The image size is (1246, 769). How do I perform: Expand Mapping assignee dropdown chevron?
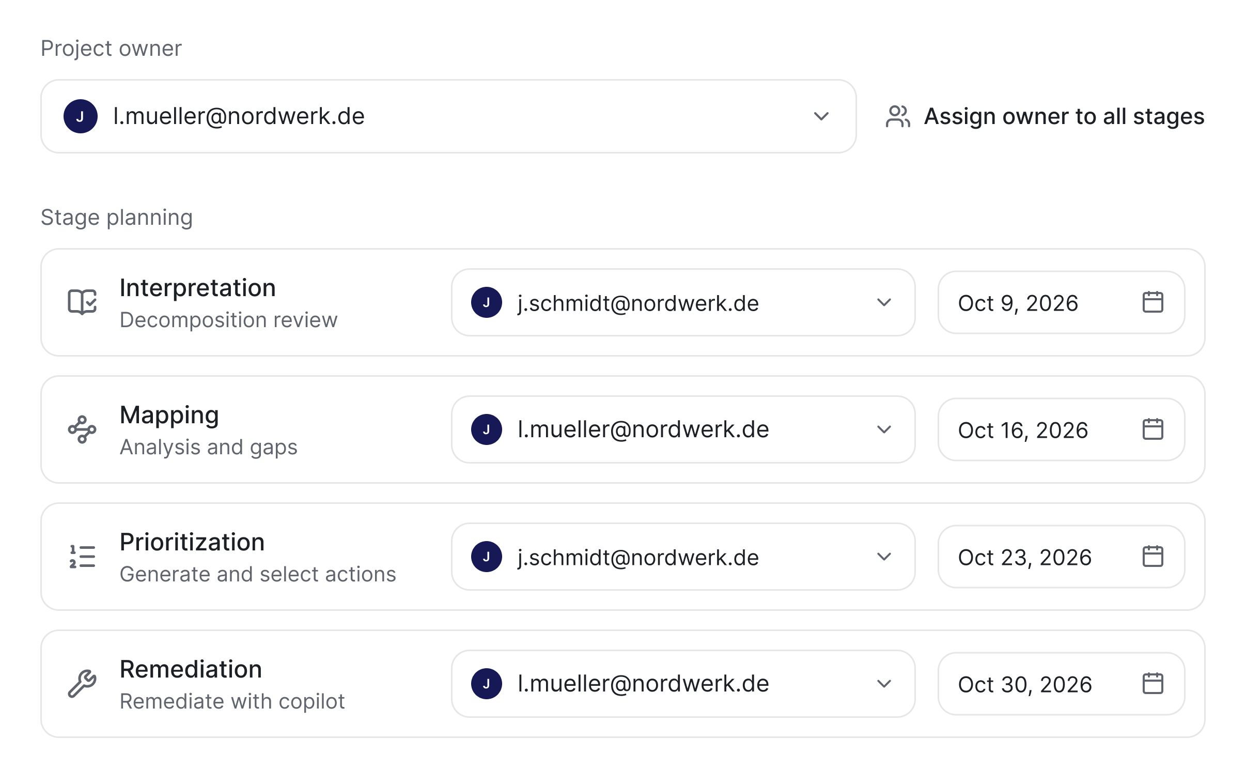884,429
